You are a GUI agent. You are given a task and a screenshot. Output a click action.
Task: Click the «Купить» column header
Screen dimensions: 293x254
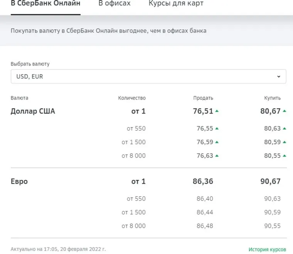pos(273,98)
